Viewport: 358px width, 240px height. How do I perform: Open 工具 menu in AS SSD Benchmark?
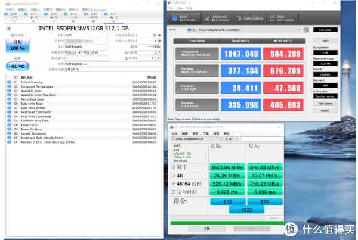[x=206, y=133]
